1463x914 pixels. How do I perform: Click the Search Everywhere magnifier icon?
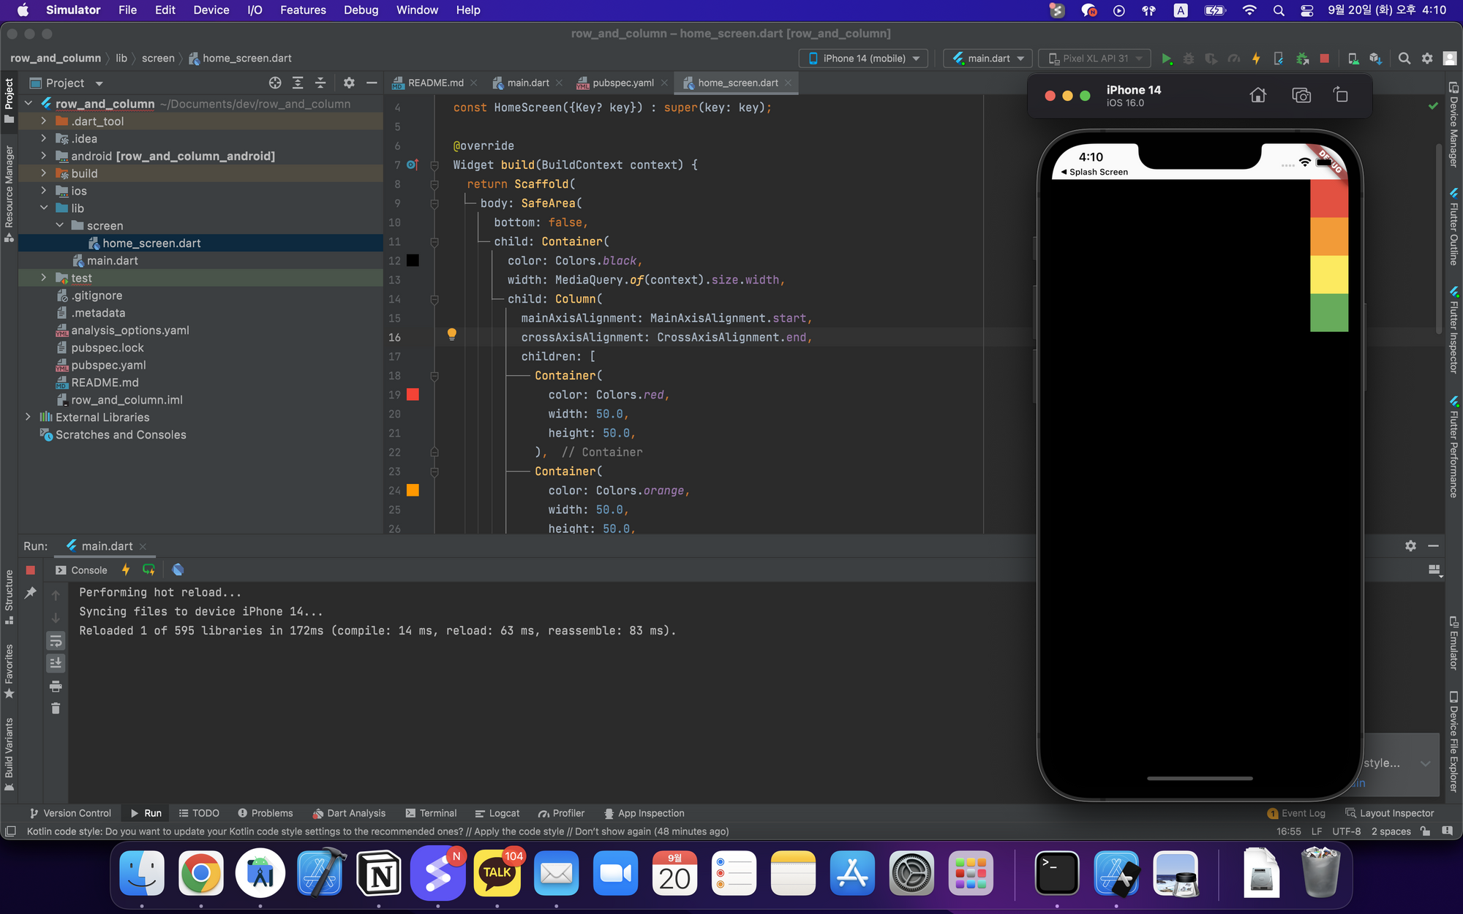click(1404, 58)
